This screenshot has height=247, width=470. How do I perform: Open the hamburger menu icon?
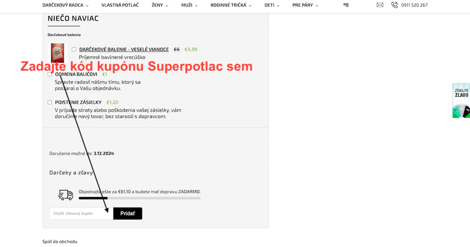(346, 5)
